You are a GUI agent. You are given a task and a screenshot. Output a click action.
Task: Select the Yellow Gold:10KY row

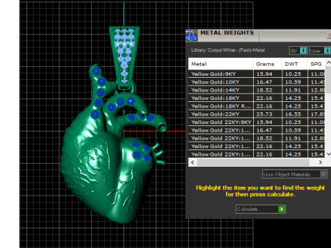[x=257, y=82]
